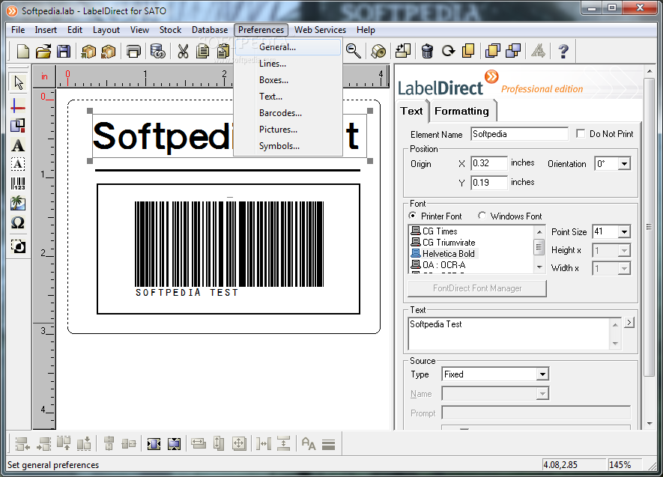This screenshot has height=477, width=663.
Task: Click the Help question mark icon
Action: tap(563, 51)
